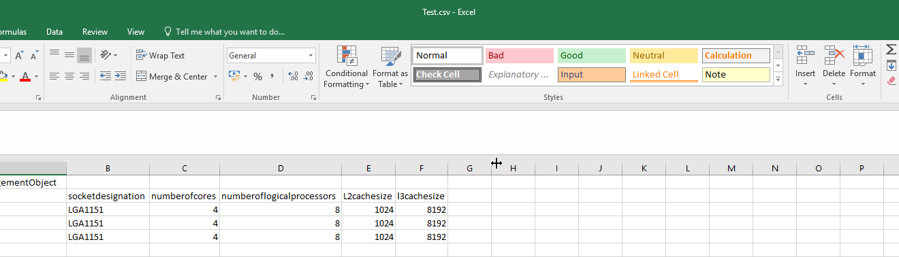Center text horizontally in the cell
The width and height of the screenshot is (899, 257).
(69, 76)
